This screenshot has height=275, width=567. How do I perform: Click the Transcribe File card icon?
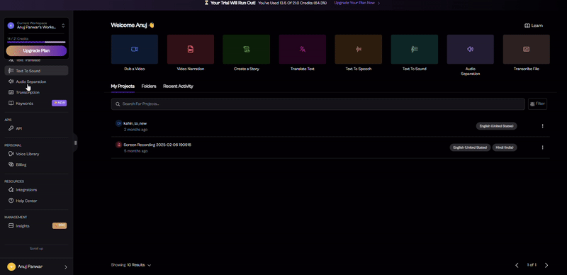526,49
